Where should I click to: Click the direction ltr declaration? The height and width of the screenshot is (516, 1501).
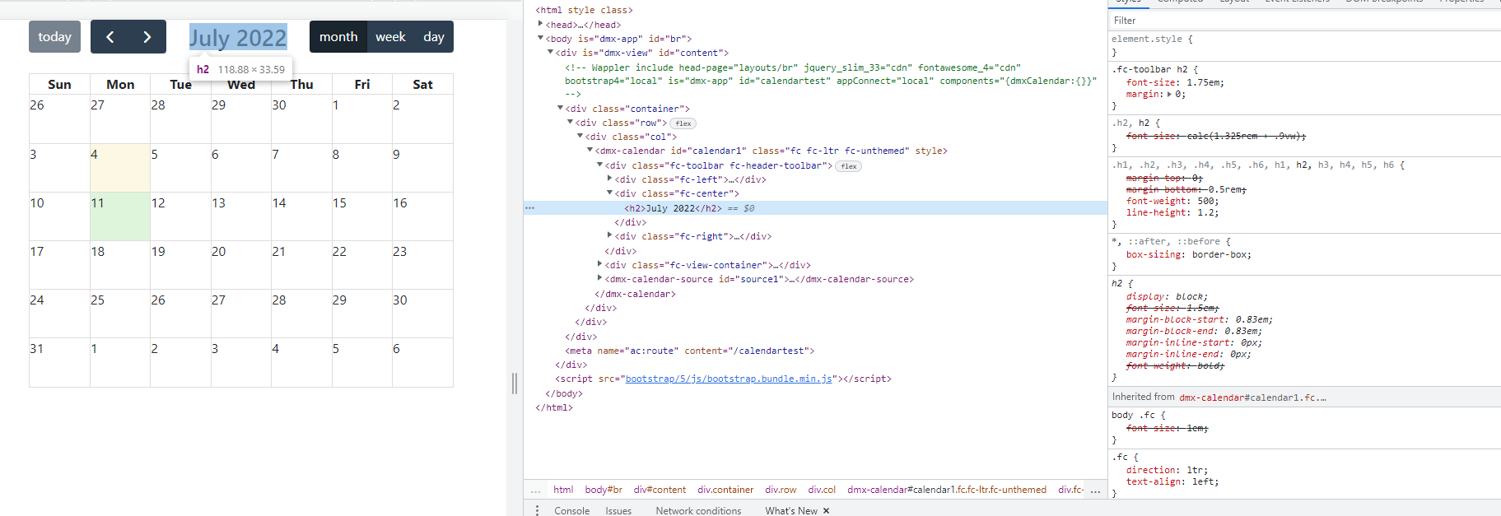click(1167, 470)
